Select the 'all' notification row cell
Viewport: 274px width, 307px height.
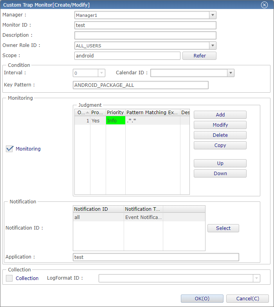click(98, 217)
